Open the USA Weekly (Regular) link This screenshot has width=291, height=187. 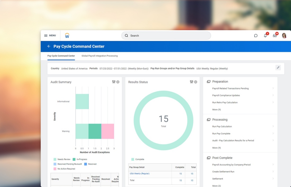tap(139, 174)
